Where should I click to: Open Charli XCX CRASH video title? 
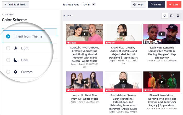pyautogui.click(x=123, y=53)
